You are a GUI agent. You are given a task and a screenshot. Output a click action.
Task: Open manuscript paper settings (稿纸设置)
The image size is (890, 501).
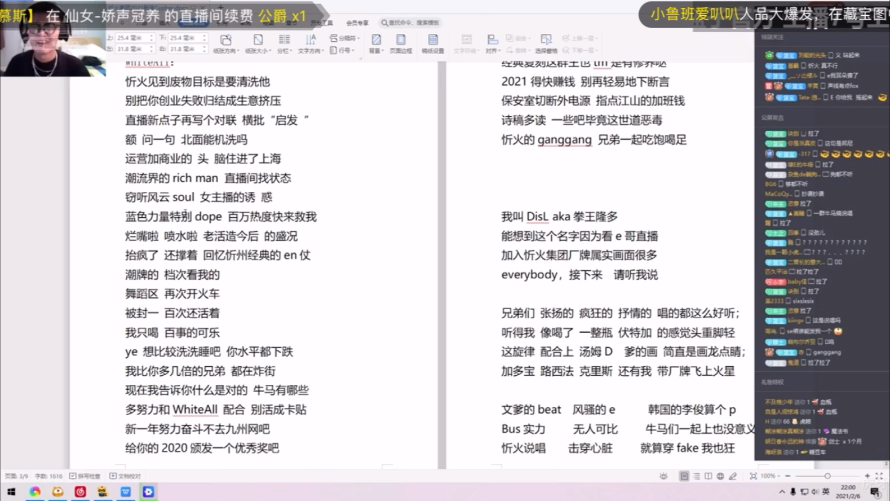click(433, 43)
